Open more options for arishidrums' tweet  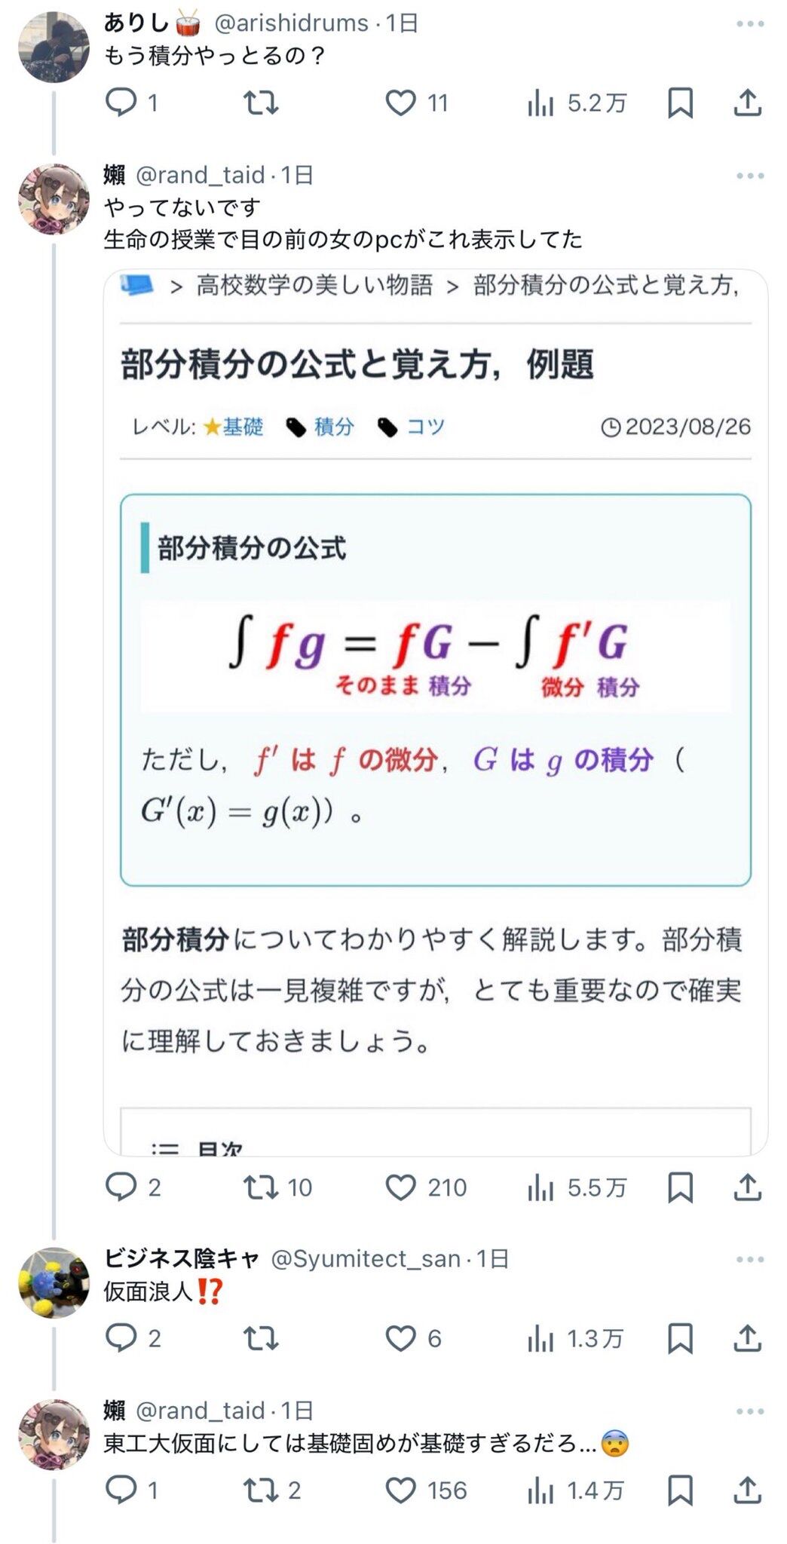point(750,23)
